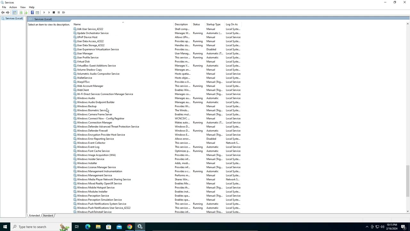410x231 pixels.
Task: Click the services list vertical scrollbar thumb
Action: [408, 181]
